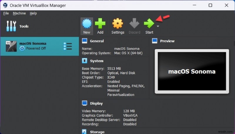Click the Mac OS X (64-bit) value
Screen dimensions: 235x134
(128, 53)
